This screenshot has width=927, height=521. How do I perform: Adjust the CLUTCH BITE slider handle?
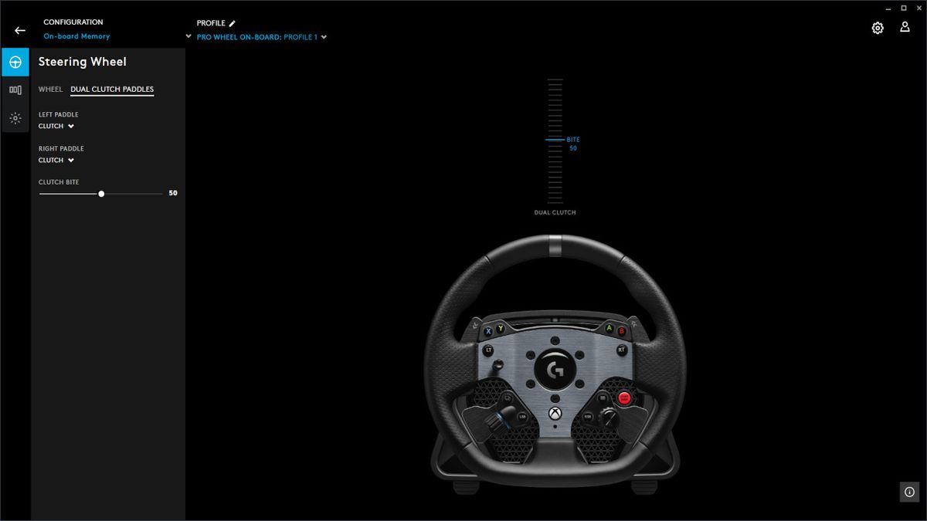pyautogui.click(x=101, y=194)
